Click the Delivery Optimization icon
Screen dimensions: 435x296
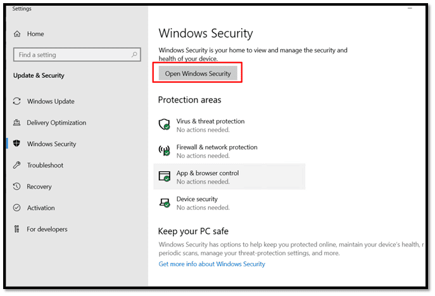click(x=16, y=123)
